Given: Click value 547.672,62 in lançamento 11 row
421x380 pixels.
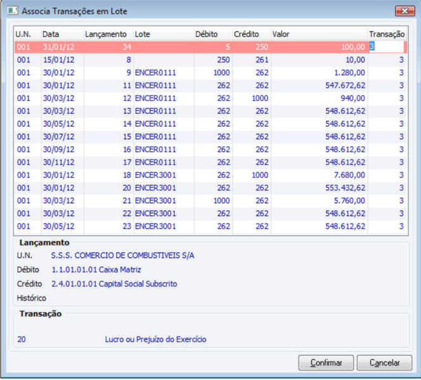Looking at the screenshot, I should (346, 86).
